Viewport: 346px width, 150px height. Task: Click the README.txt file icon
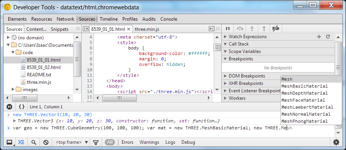click(x=23, y=74)
